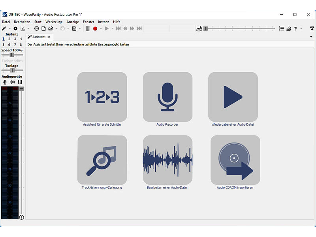Switch to instance 1
The image size is (316, 237).
[x=4, y=39]
